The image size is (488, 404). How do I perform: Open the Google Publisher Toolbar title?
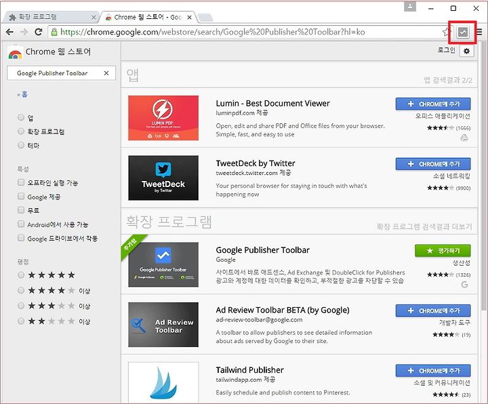coord(263,250)
